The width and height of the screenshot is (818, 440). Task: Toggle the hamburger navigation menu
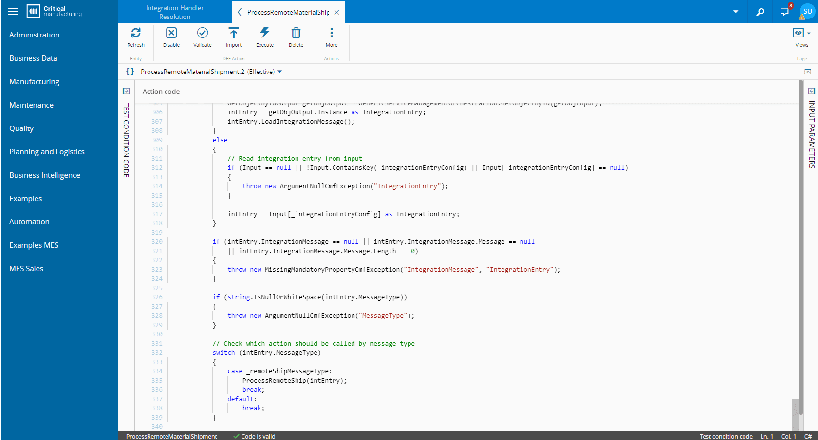point(13,11)
